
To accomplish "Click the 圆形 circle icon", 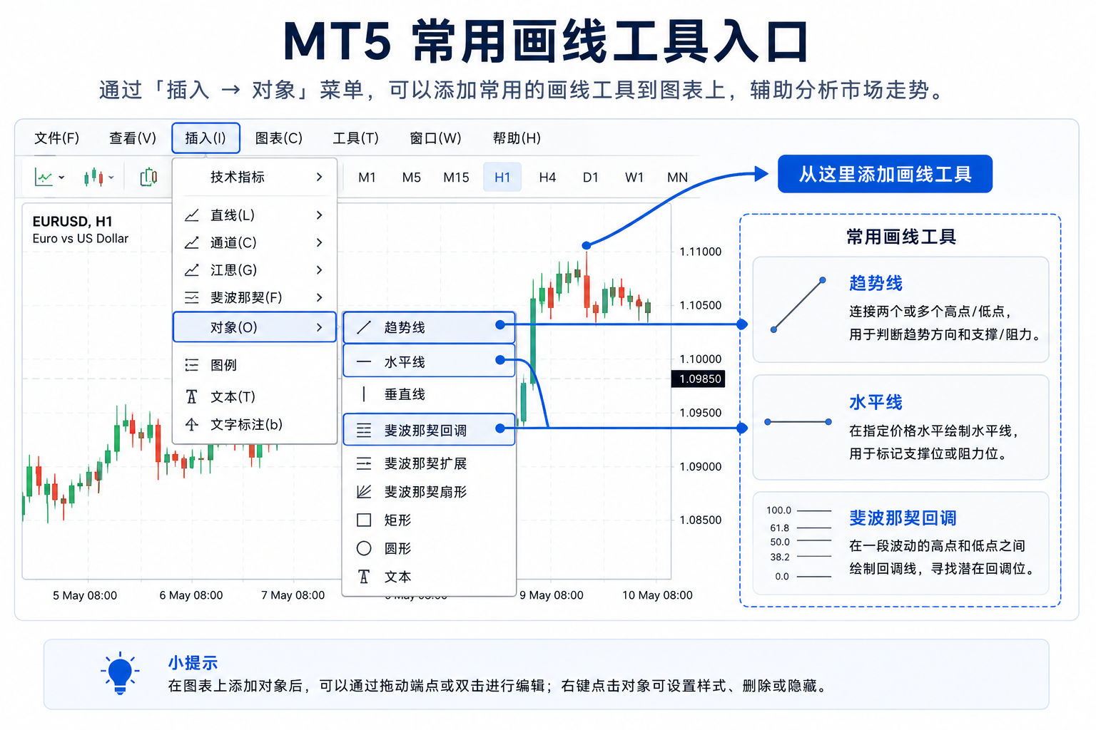I will (x=364, y=548).
